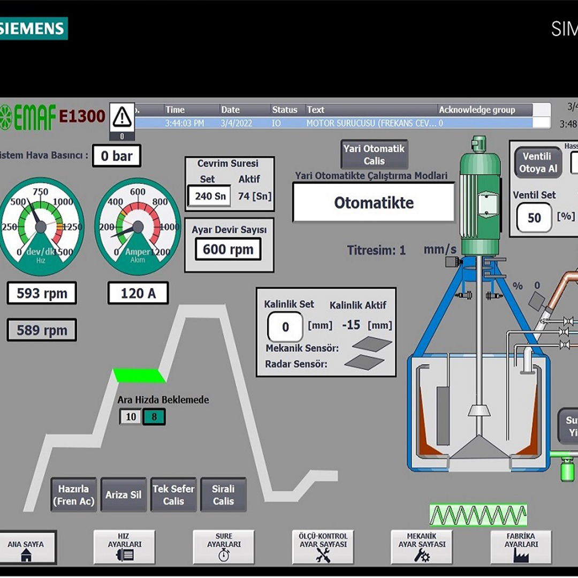The width and height of the screenshot is (578, 578).
Task: Edit the Ventil Set value 50
Action: click(x=534, y=218)
